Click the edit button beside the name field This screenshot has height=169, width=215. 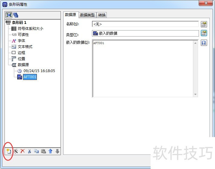[204, 24]
